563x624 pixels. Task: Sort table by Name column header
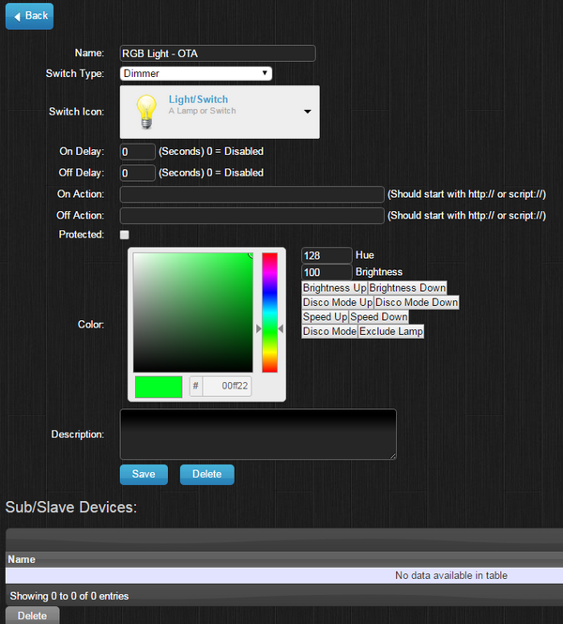(22, 559)
